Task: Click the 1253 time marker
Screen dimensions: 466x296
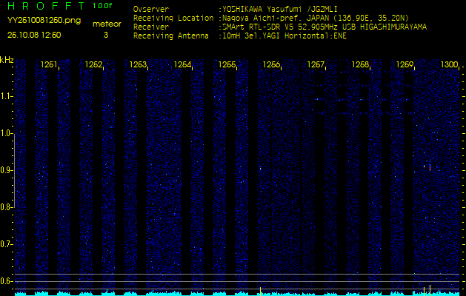Action: 138,64
